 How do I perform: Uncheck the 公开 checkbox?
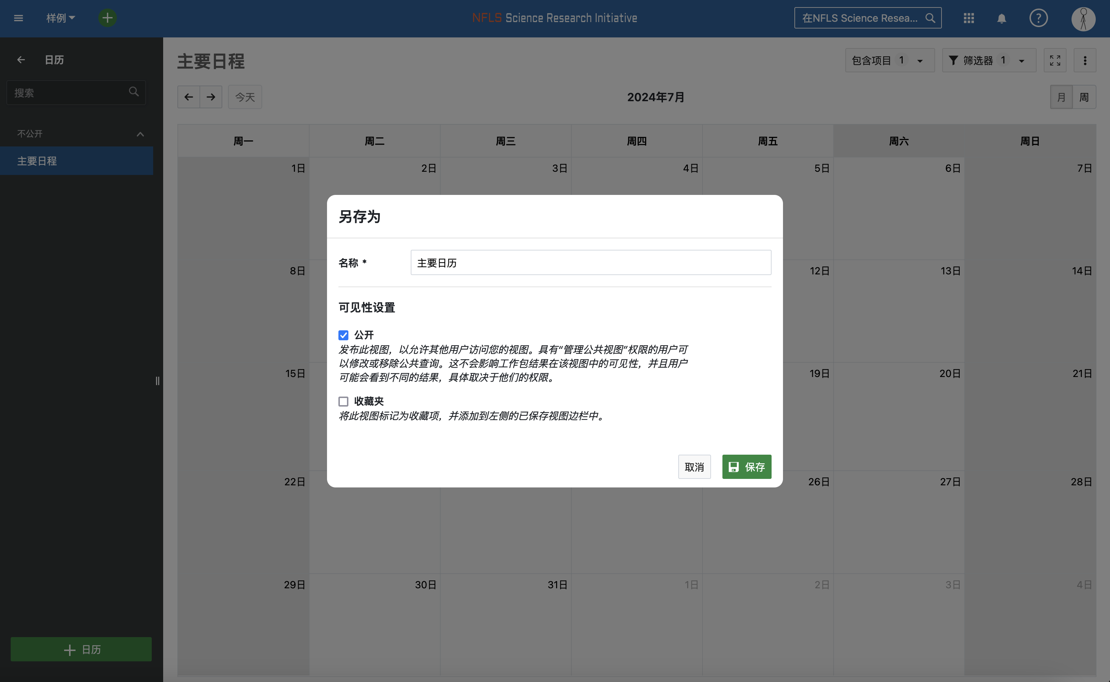click(343, 335)
